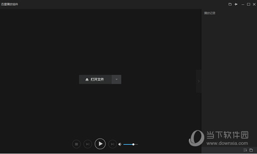Select the 播放记录 panel header
This screenshot has height=154, width=257.
pos(209,13)
